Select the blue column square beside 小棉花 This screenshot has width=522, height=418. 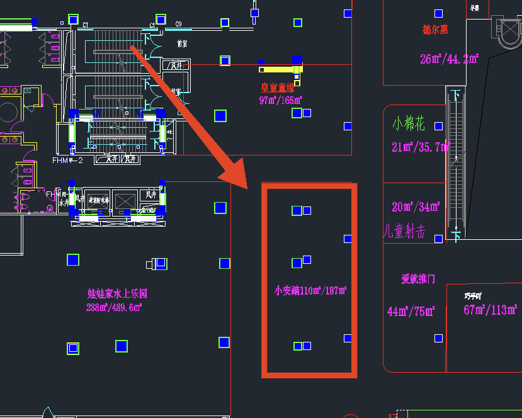tap(438, 126)
